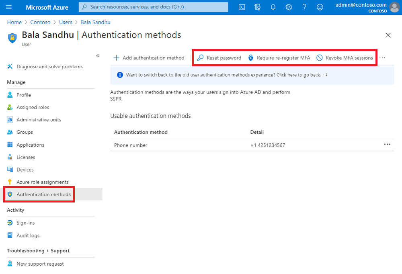Open the Contoso breadcrumb link
402x274 pixels.
tap(40, 22)
